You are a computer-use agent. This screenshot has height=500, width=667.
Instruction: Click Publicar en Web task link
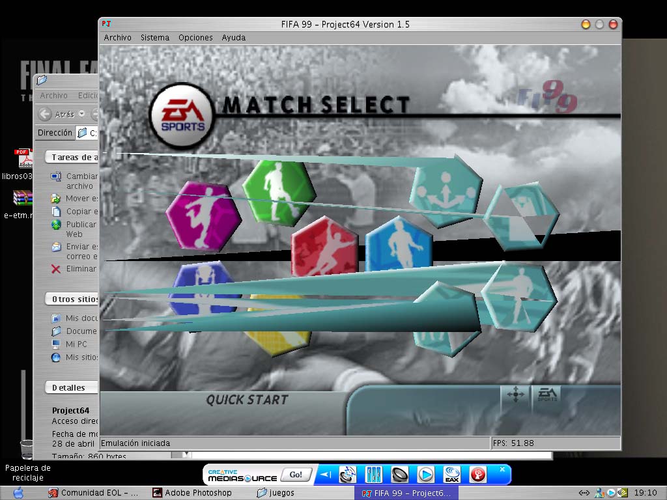(x=75, y=229)
